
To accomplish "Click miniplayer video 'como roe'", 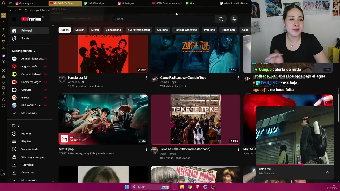I will [x=295, y=136].
